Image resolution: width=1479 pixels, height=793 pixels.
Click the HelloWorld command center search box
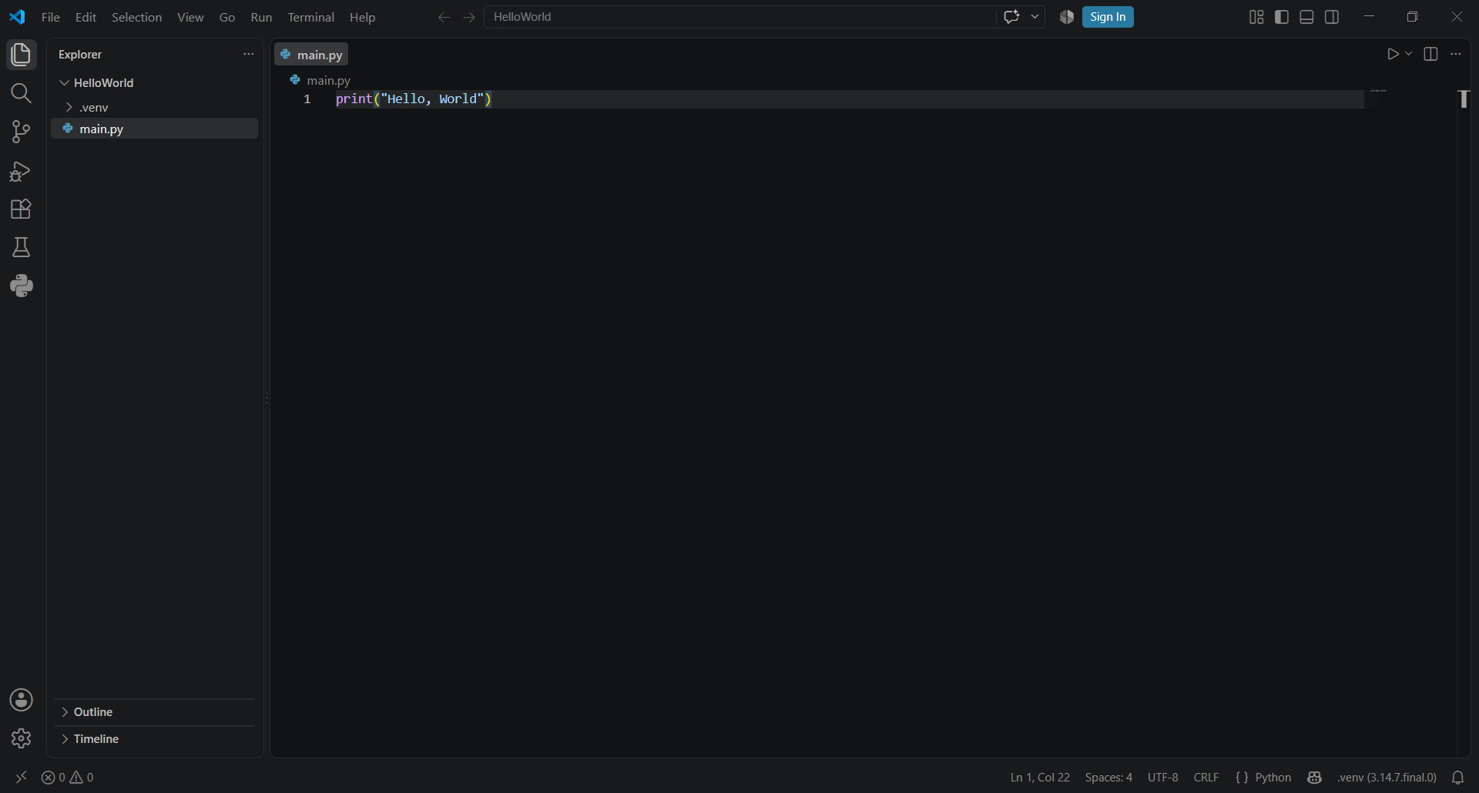point(739,17)
